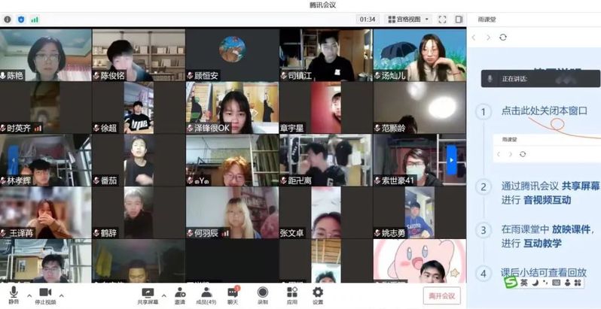Open the 邀请 invite icon
The image size is (601, 309).
(180, 294)
